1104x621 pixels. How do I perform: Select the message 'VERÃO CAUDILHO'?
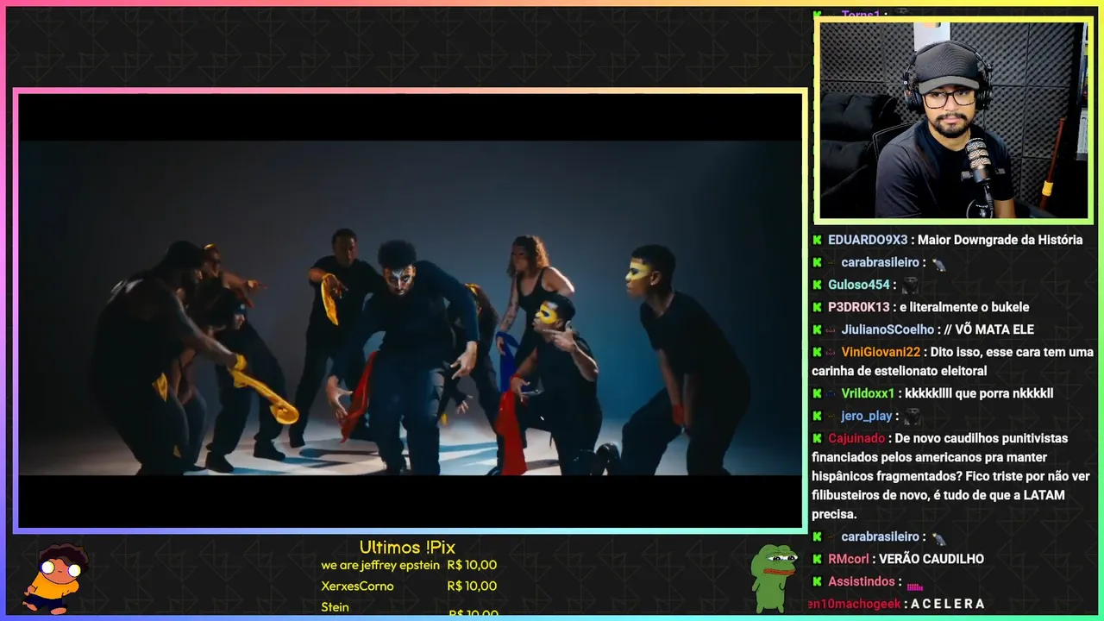pyautogui.click(x=931, y=559)
